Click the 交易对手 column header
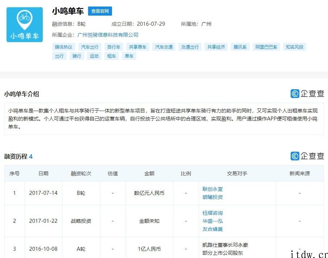 click(237, 173)
